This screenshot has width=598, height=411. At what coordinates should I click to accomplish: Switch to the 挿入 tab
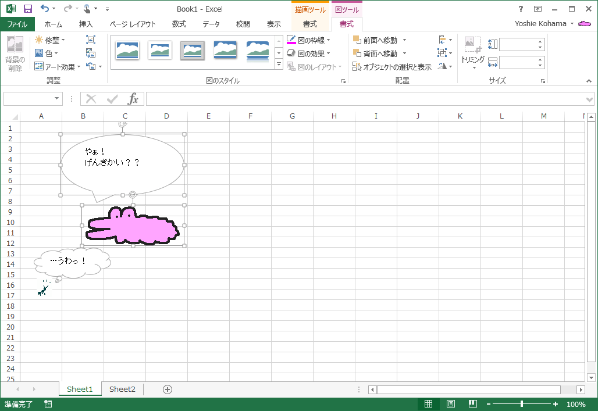(86, 24)
